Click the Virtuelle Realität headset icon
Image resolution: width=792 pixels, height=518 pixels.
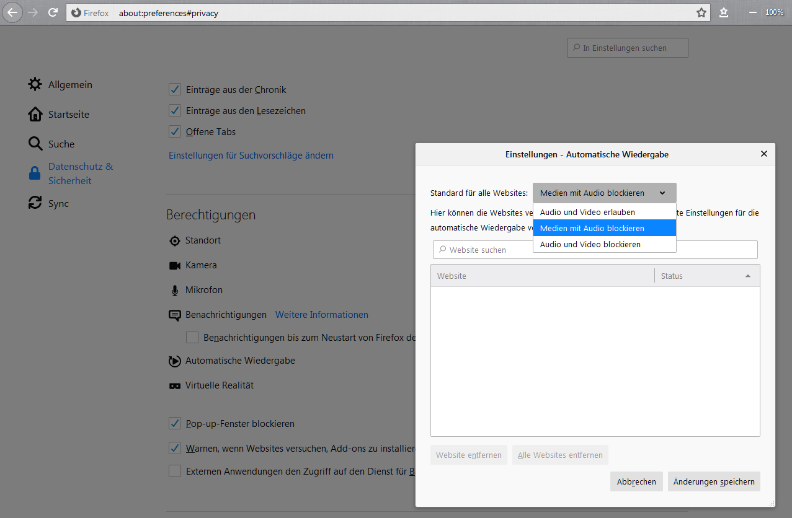(175, 385)
